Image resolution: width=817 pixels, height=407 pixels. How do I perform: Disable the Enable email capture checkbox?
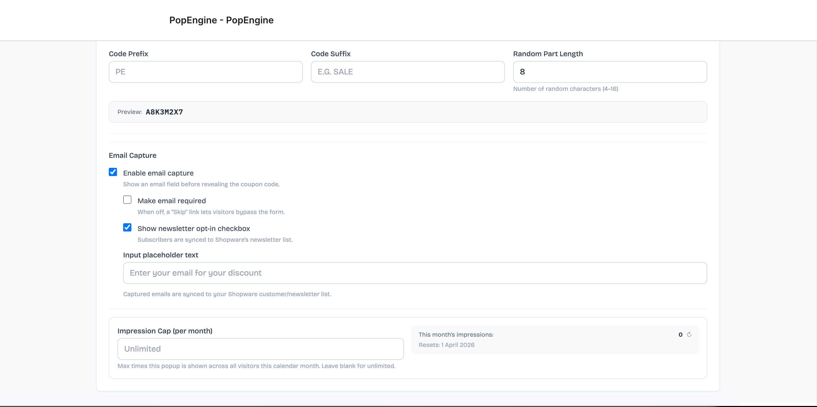(x=113, y=172)
